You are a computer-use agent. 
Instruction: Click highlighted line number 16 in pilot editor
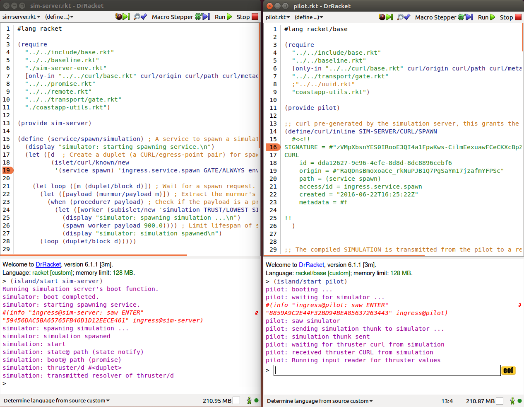[x=273, y=147]
